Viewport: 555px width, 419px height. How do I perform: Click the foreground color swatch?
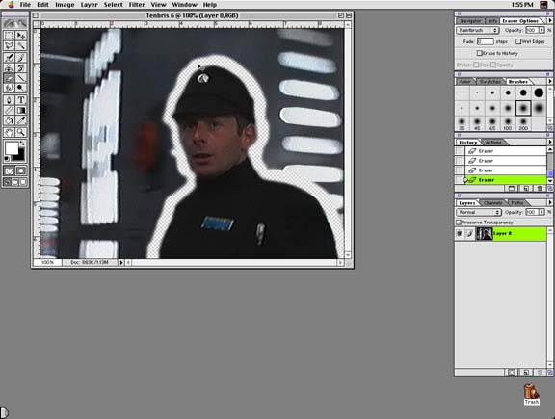(x=11, y=148)
